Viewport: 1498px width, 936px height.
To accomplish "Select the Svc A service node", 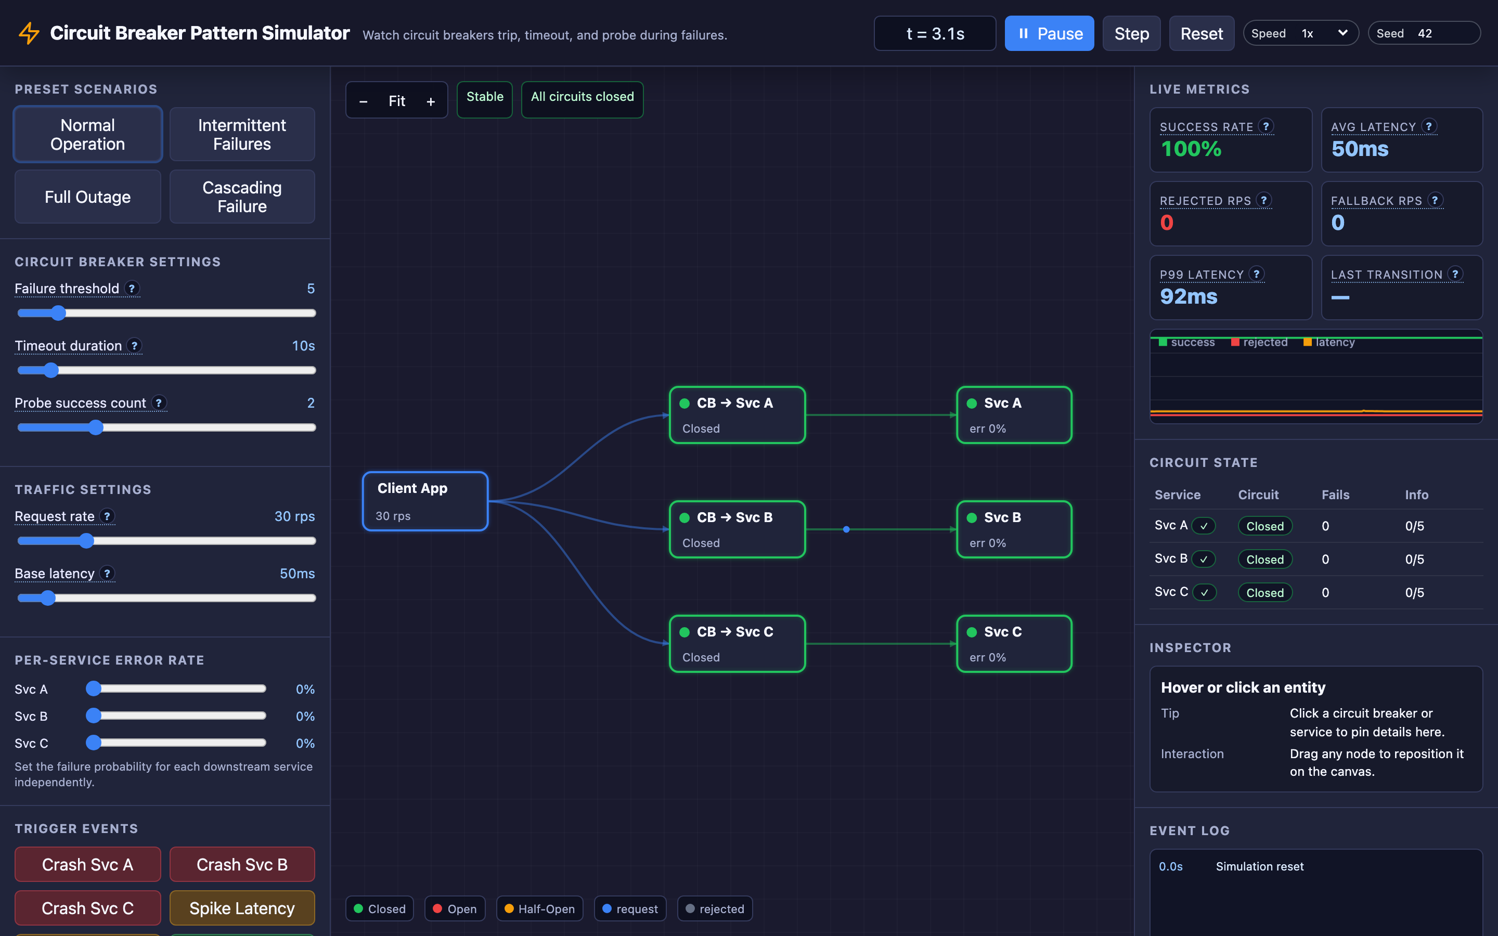I will click(1014, 415).
